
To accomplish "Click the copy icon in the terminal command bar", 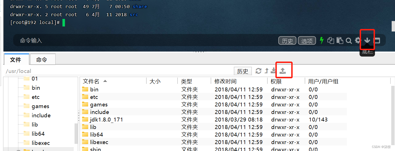I will tap(331, 41).
